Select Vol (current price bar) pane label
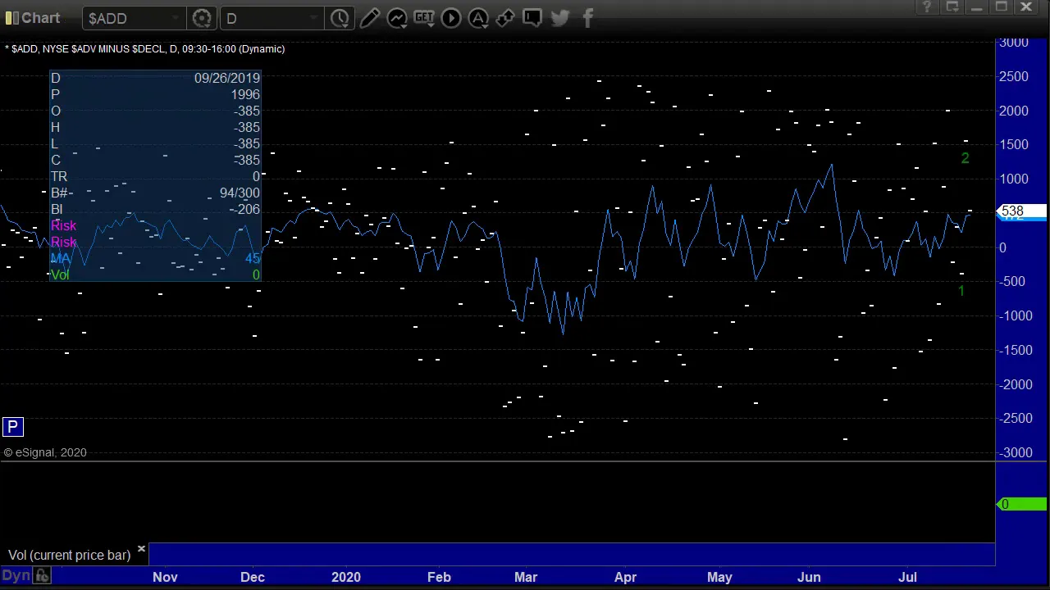This screenshot has width=1050, height=590. click(70, 556)
